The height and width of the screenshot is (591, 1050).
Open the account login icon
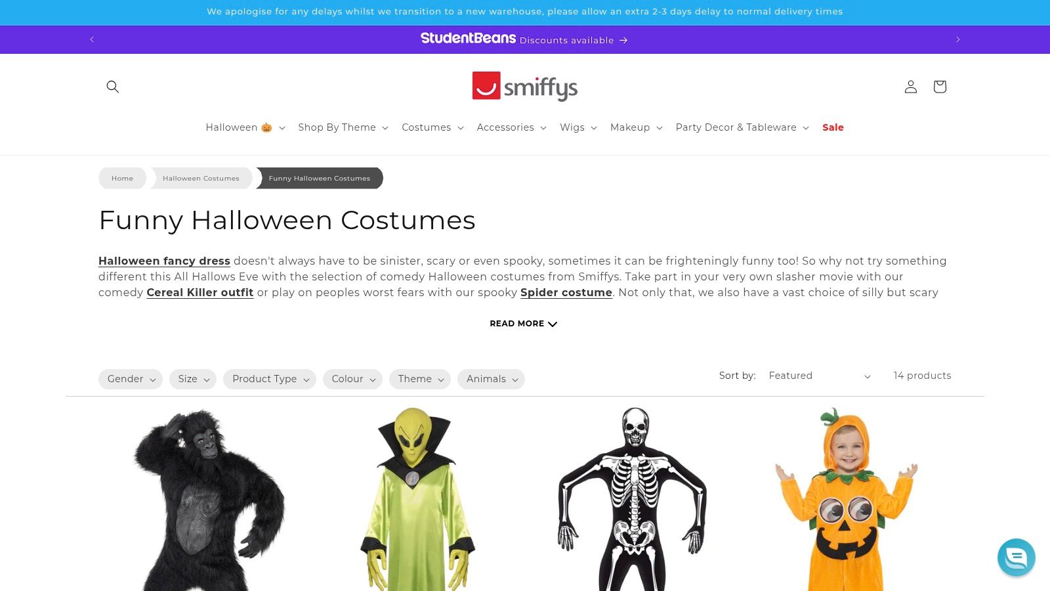tap(911, 87)
